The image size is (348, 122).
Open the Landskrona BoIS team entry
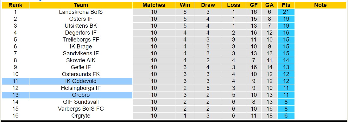(81, 12)
